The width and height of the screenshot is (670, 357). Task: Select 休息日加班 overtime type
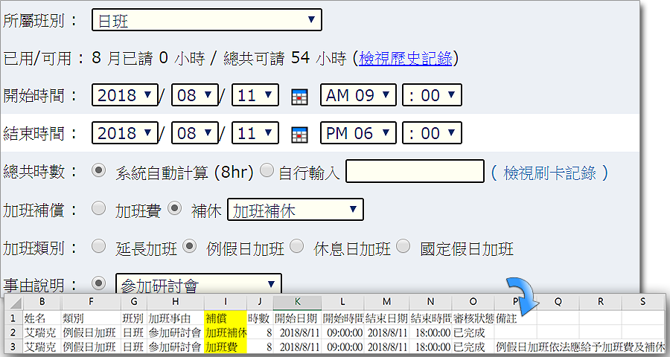coord(296,246)
